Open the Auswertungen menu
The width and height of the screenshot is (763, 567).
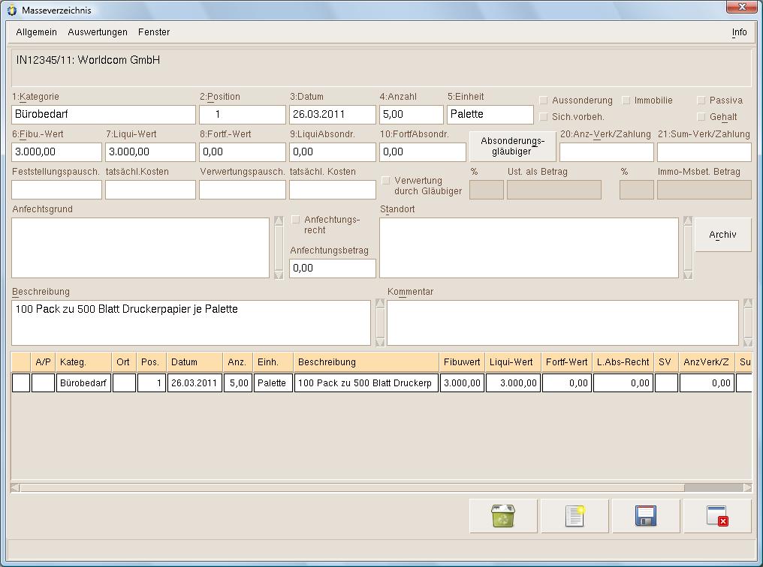98,32
